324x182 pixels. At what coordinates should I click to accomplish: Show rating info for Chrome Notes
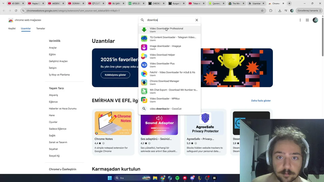point(103,143)
